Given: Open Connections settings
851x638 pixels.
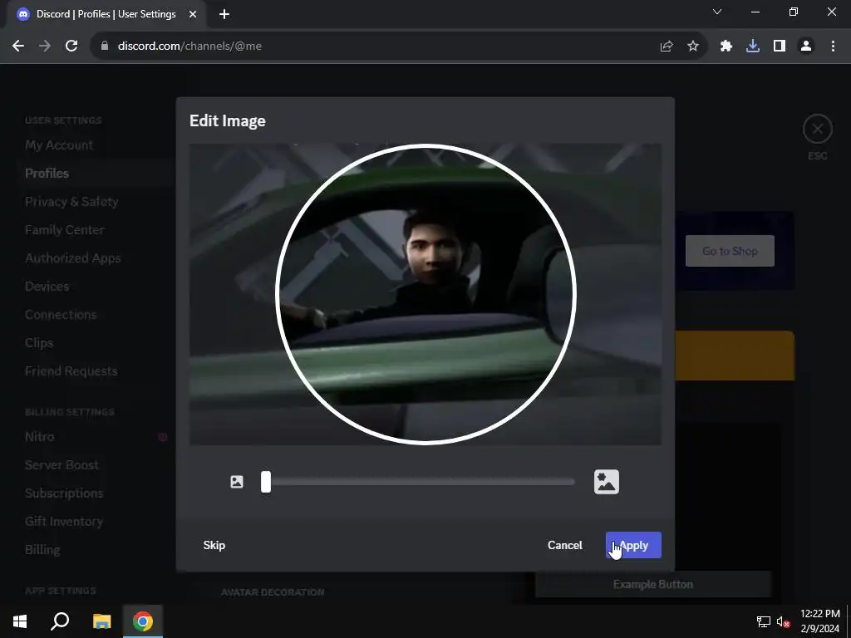Looking at the screenshot, I should pos(61,315).
